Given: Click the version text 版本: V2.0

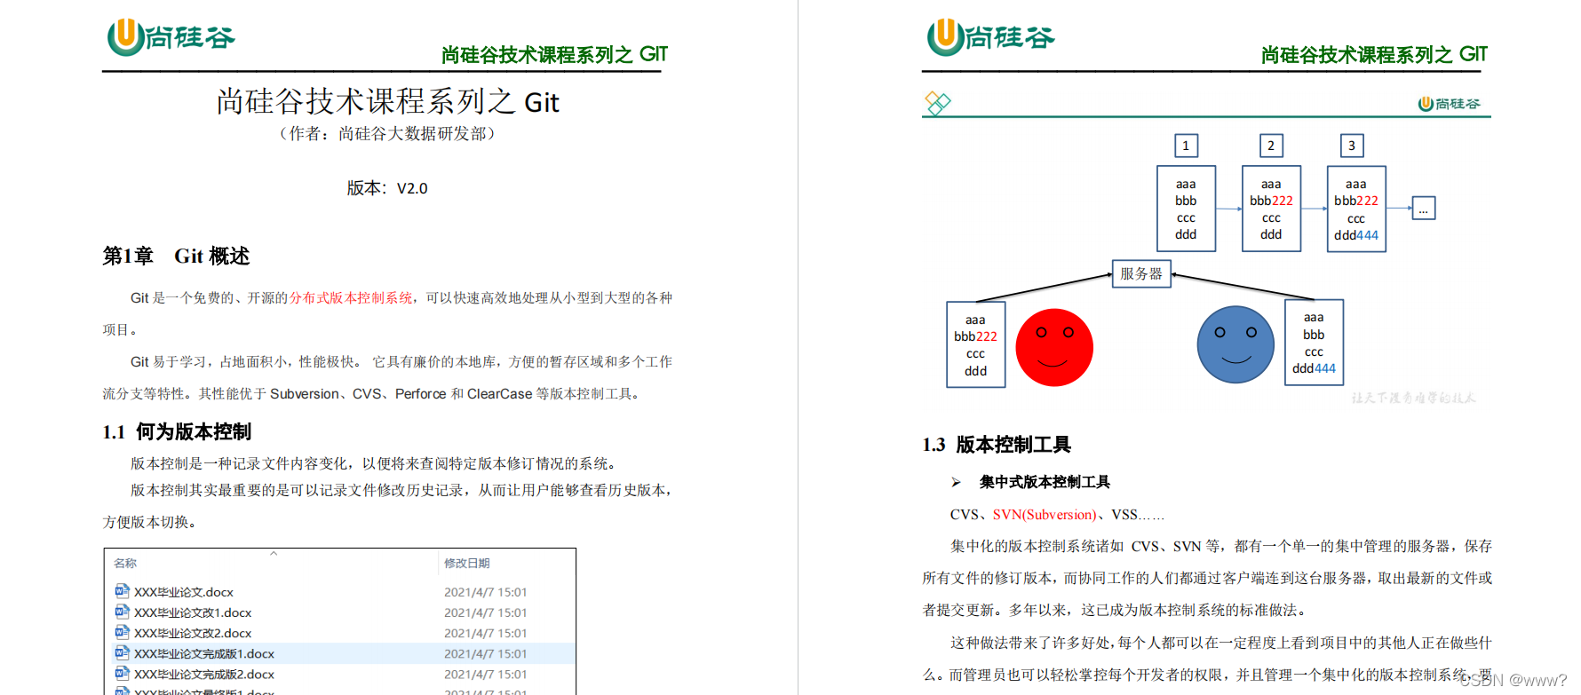Looking at the screenshot, I should coord(387,188).
